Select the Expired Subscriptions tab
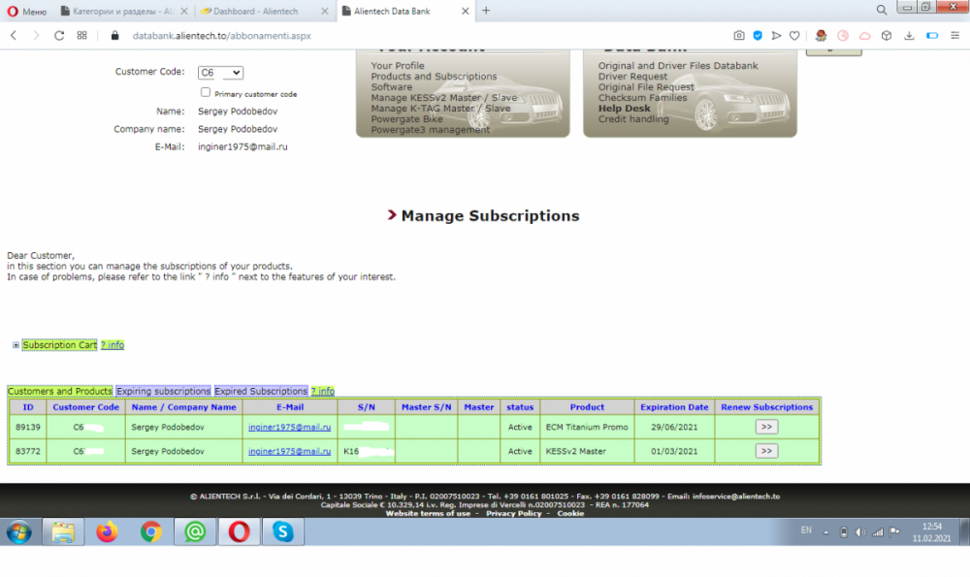Viewport: 970px width, 577px height. click(260, 391)
